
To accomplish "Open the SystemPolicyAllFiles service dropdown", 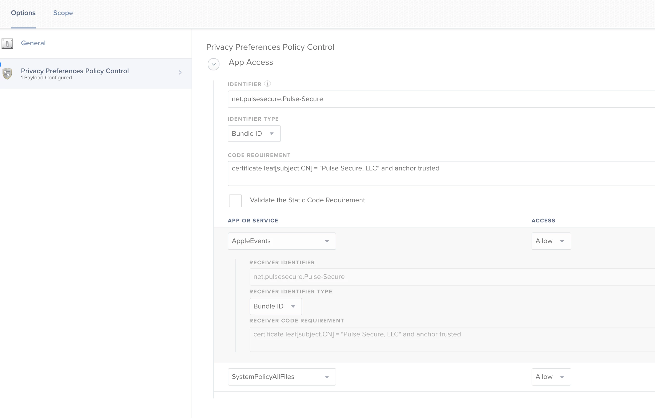I will point(282,377).
